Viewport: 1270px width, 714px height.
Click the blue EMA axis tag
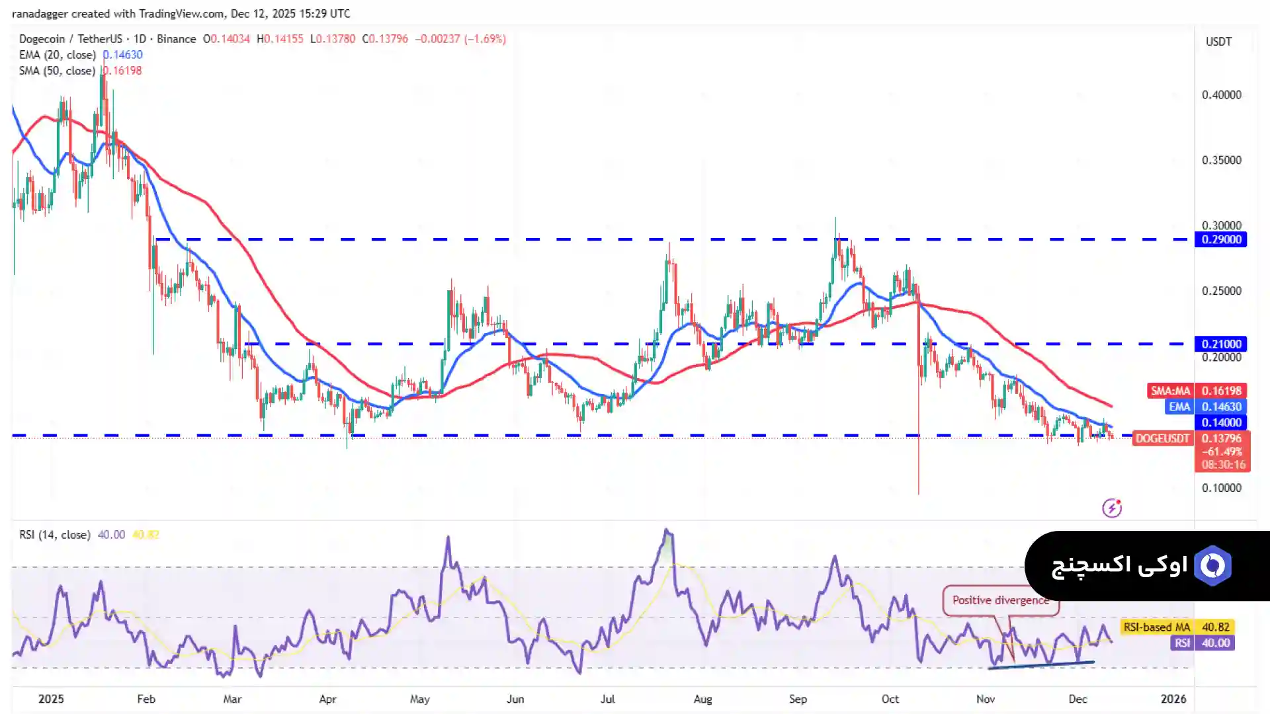click(1179, 407)
